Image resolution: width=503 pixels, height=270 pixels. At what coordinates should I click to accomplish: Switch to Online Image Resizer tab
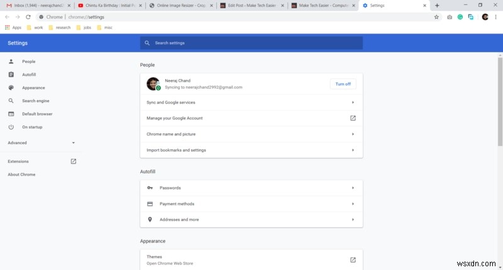[181, 6]
